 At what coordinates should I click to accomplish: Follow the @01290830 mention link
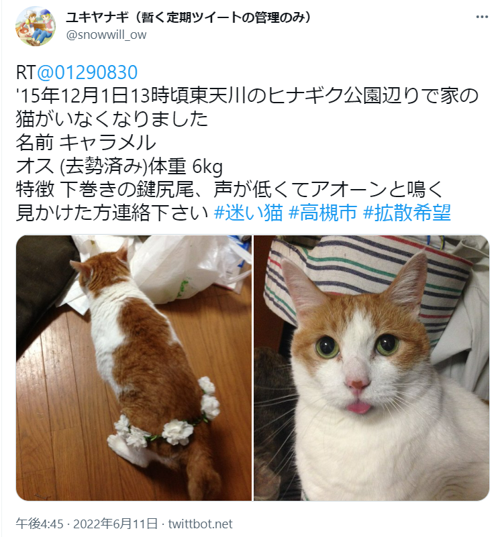pyautogui.click(x=87, y=72)
